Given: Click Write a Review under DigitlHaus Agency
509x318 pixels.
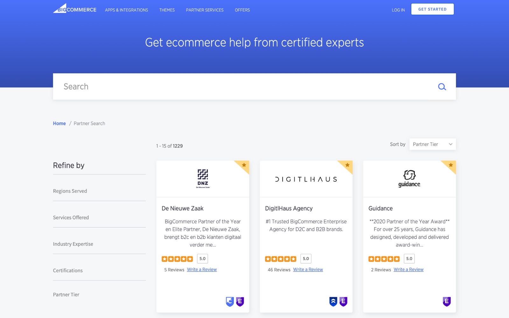Looking at the screenshot, I should pyautogui.click(x=308, y=269).
